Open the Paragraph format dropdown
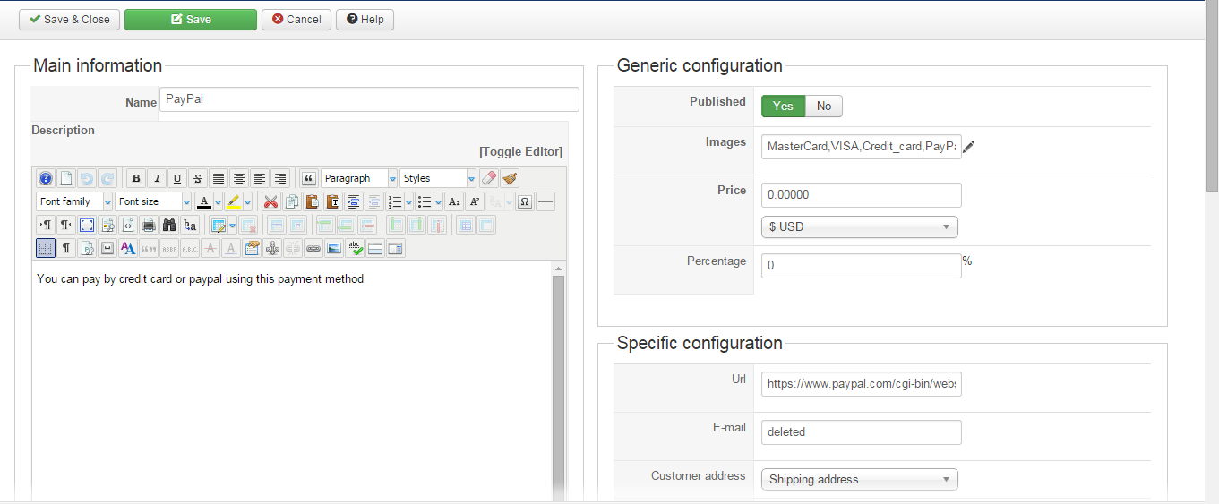1219x504 pixels. coord(358,178)
